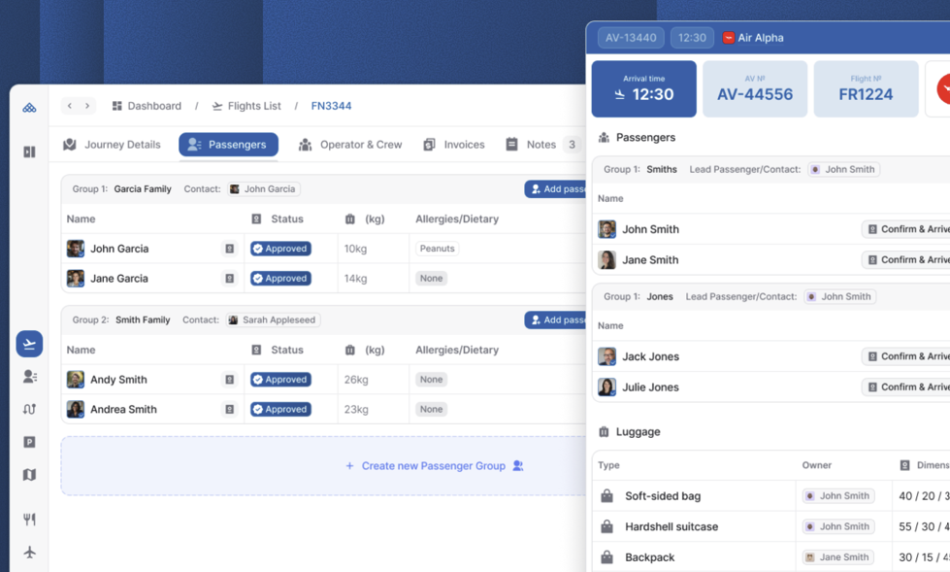Viewport: 950px width, 572px height.
Task: Open the passengers list sidebar icon
Action: [29, 377]
